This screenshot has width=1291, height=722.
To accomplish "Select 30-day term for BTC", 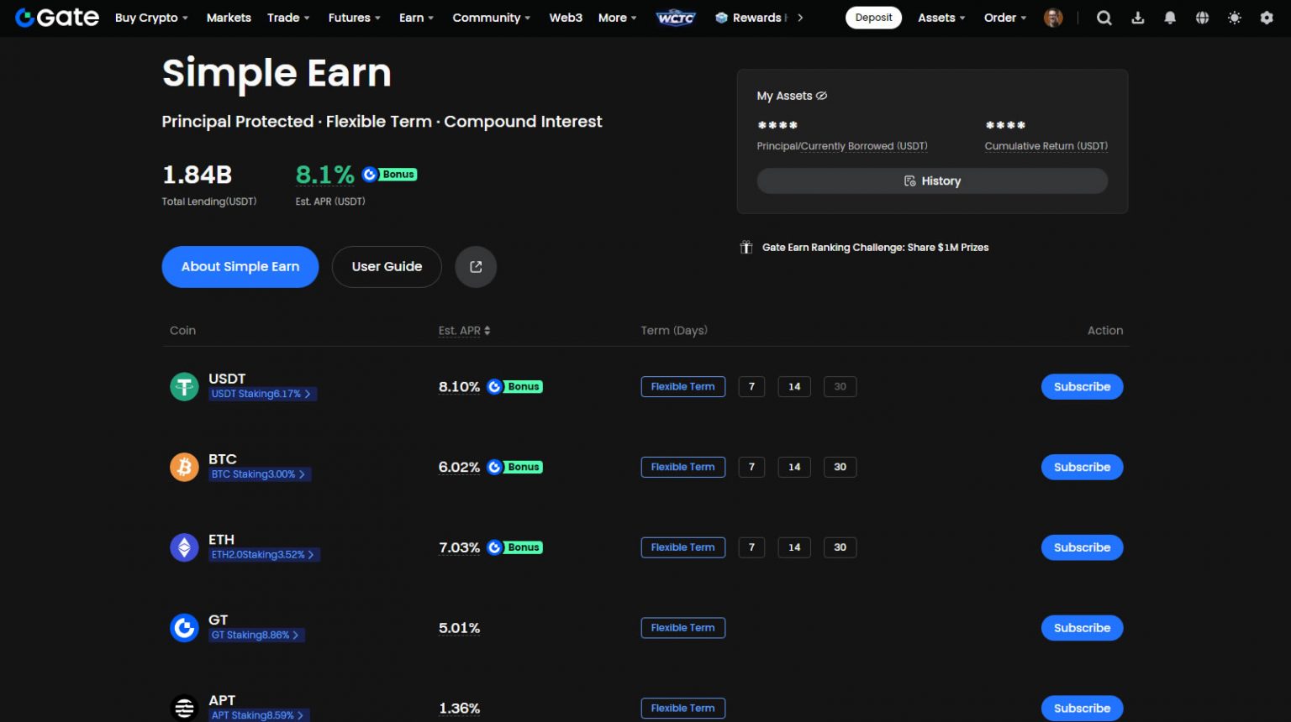I will (840, 467).
